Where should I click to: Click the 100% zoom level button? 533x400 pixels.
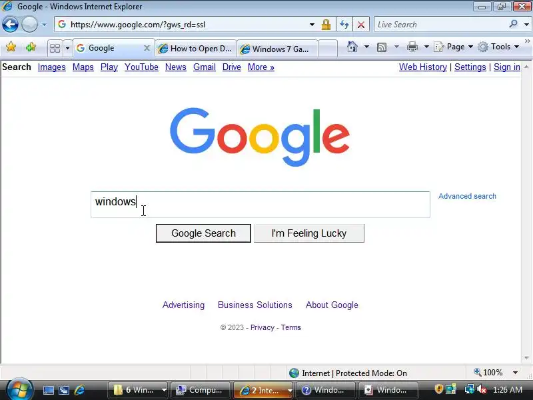(488, 373)
